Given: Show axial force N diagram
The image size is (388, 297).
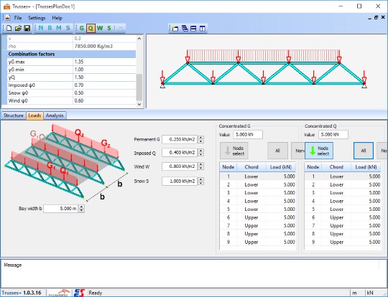Looking at the screenshot, I should (41, 28).
